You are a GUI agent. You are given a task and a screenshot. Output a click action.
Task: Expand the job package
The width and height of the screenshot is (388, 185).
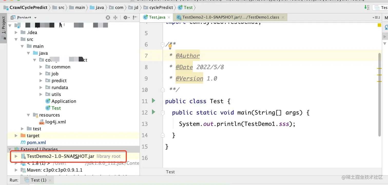41,74
